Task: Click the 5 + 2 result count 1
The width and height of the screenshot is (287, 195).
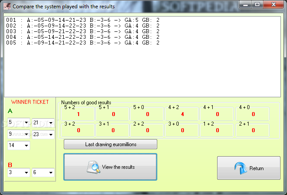Action: (78, 114)
